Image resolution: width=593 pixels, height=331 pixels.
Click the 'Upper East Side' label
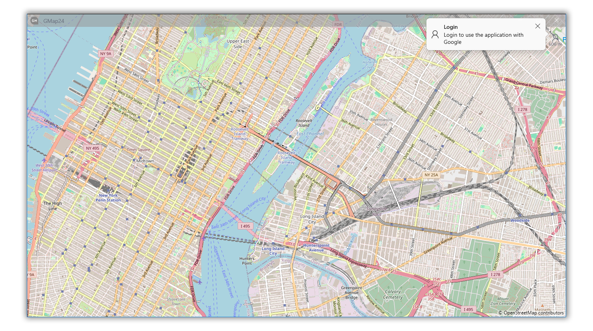238,44
